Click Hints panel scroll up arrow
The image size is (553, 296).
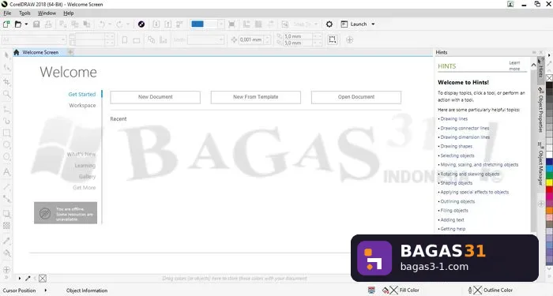(533, 66)
